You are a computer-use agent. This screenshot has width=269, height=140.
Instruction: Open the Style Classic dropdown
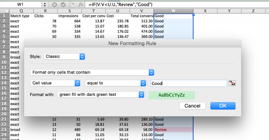(x=64, y=56)
